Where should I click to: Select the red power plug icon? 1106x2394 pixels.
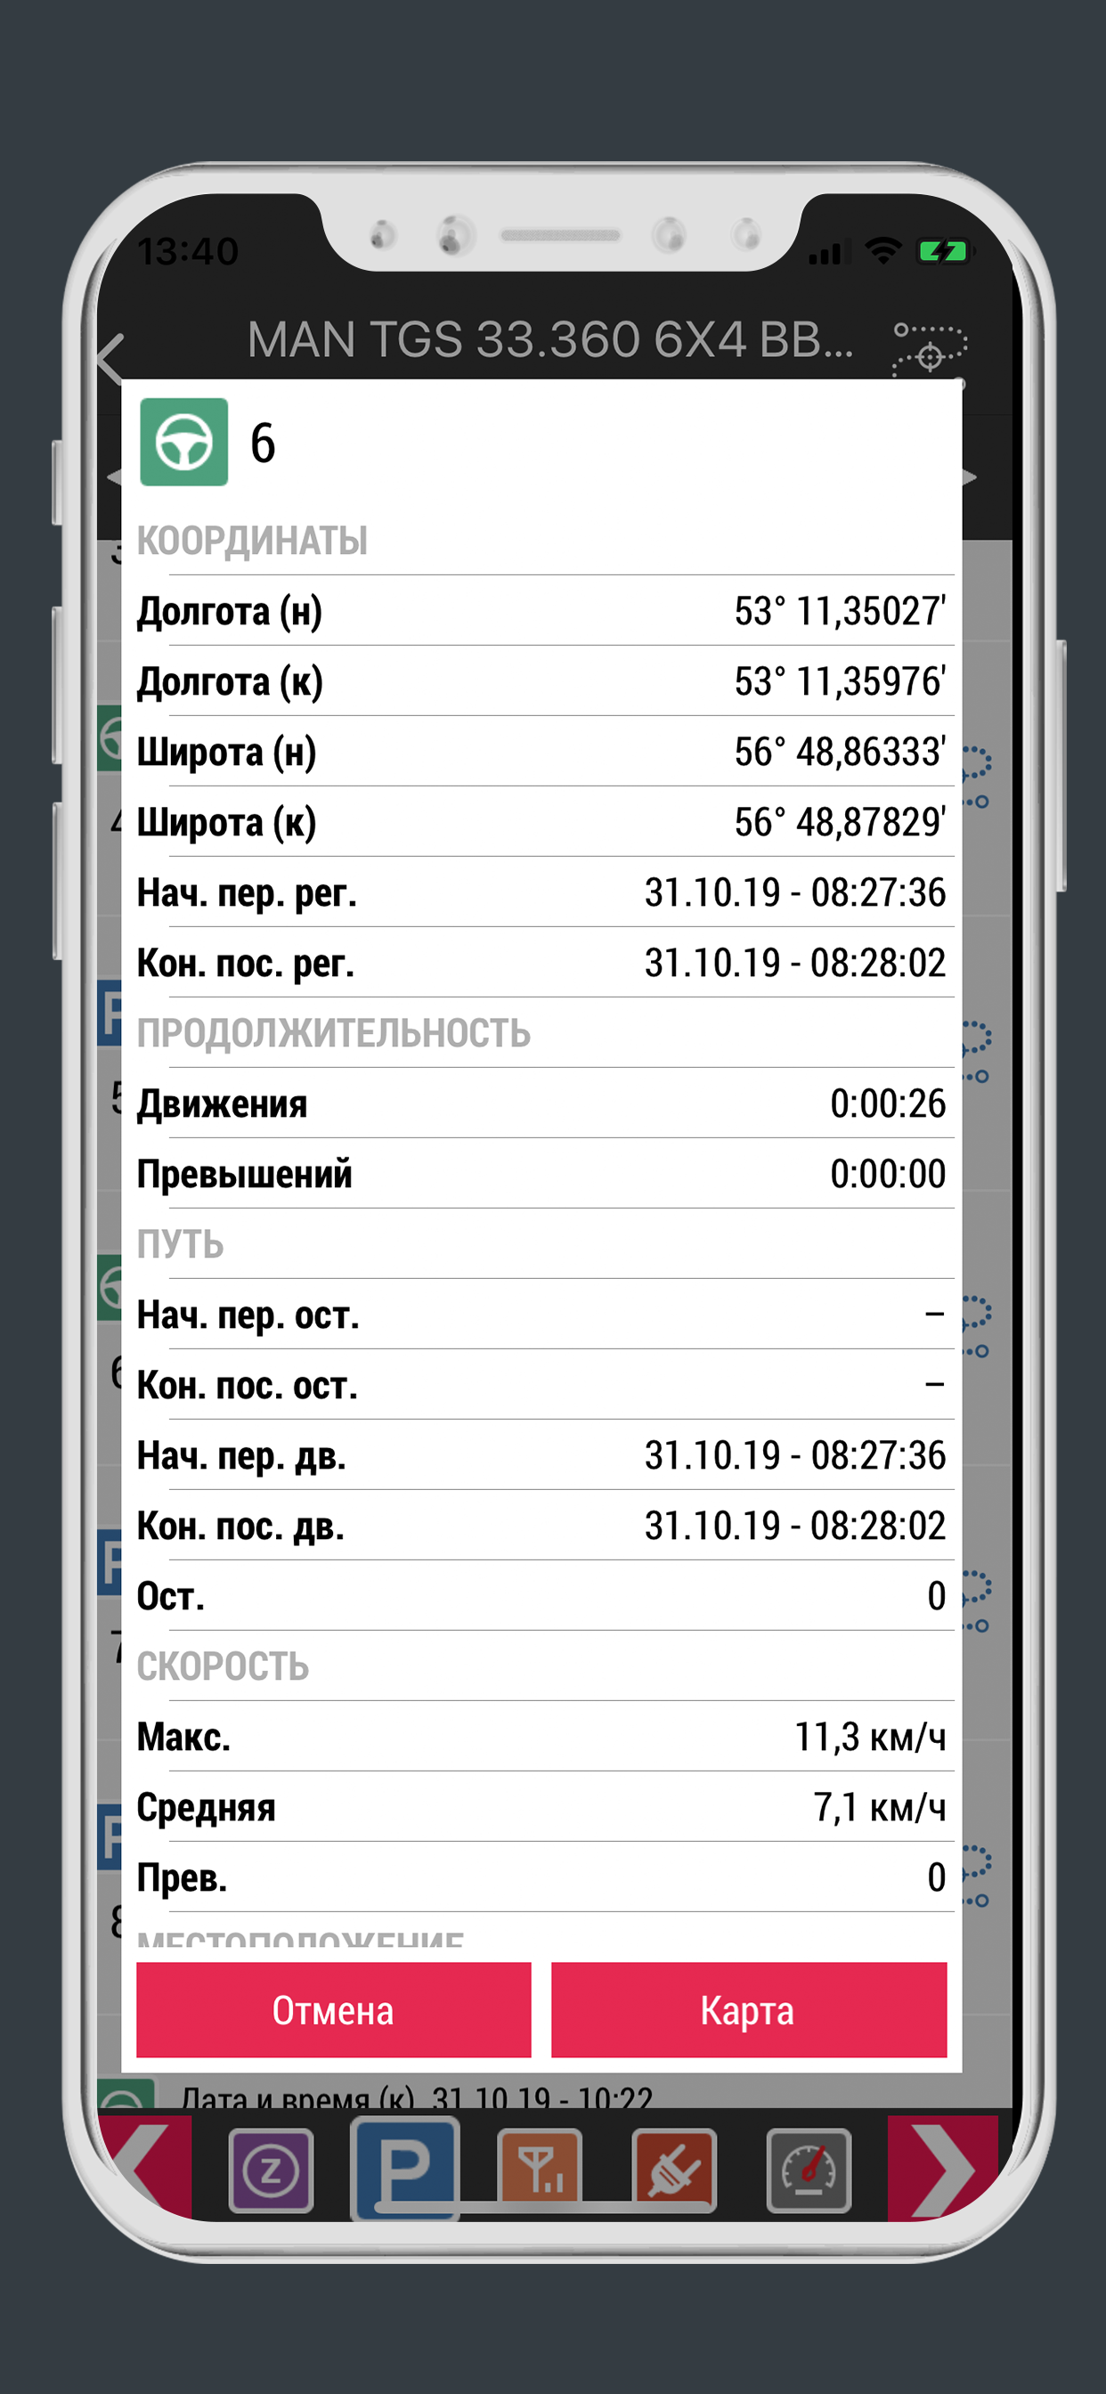point(675,2171)
